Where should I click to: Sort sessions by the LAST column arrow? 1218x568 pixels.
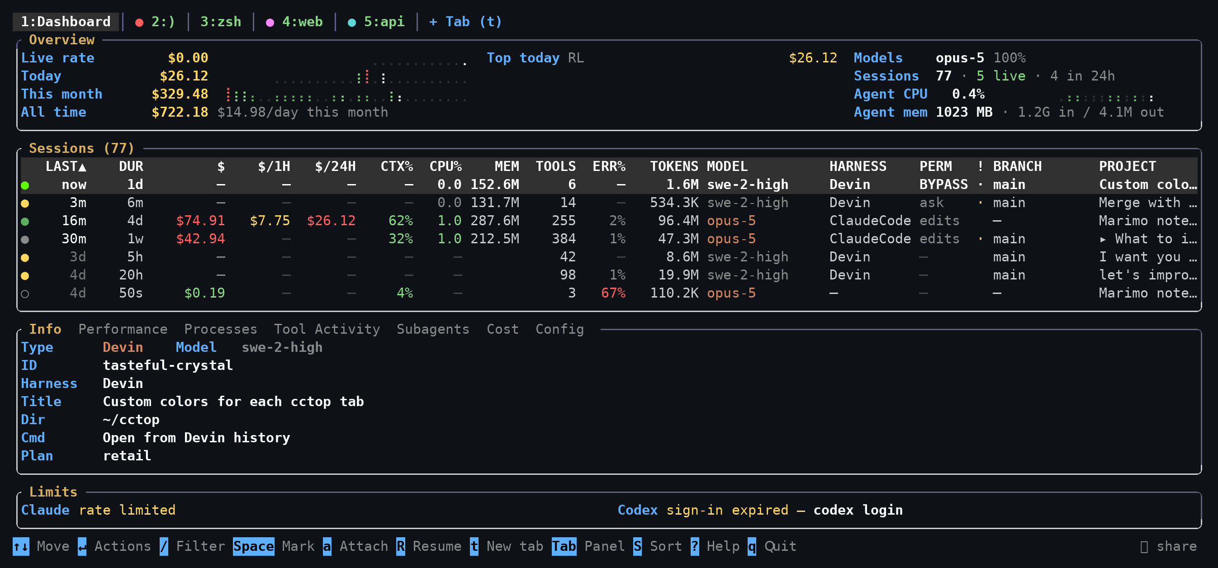82,166
